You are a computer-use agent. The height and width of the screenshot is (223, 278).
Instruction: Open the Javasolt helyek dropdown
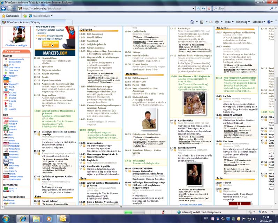(41, 16)
